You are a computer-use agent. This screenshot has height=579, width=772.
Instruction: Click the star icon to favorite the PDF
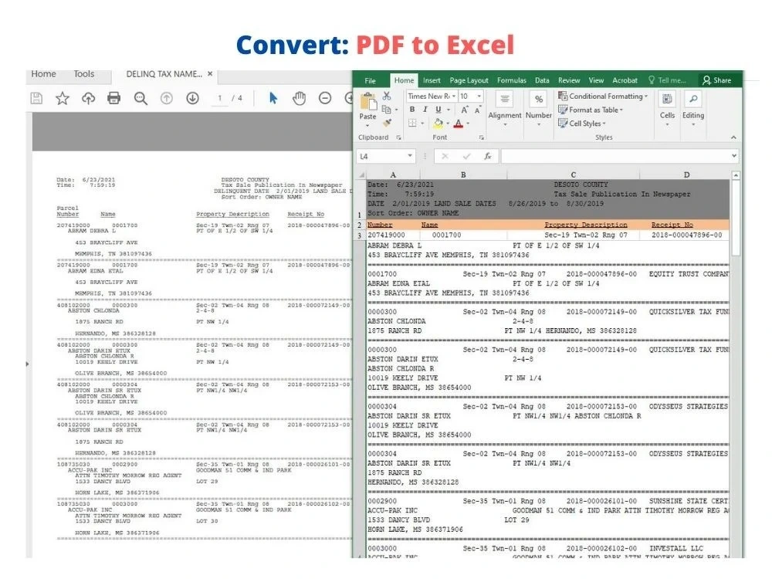point(63,98)
